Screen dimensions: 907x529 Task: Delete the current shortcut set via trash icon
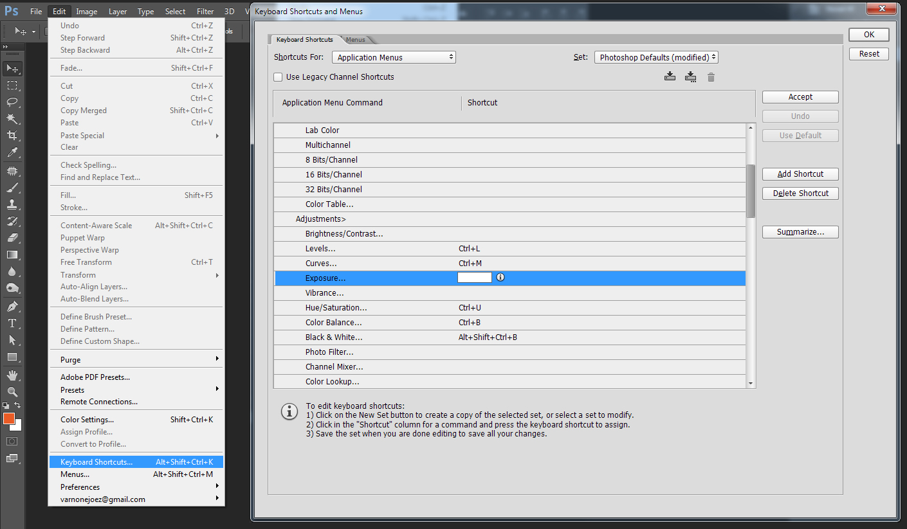[x=711, y=76]
